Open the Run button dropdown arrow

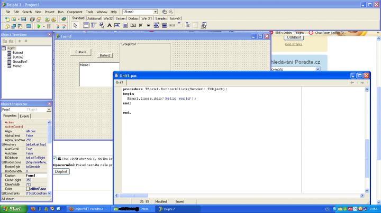point(44,26)
